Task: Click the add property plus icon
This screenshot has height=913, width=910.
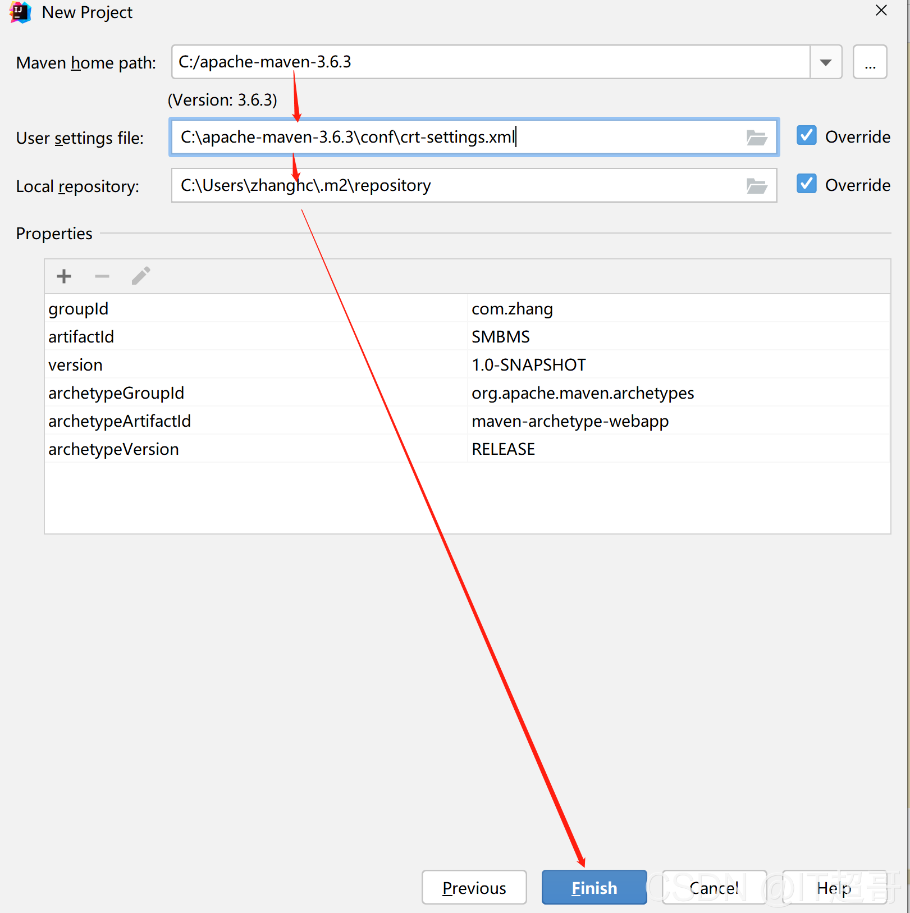Action: pyautogui.click(x=64, y=276)
